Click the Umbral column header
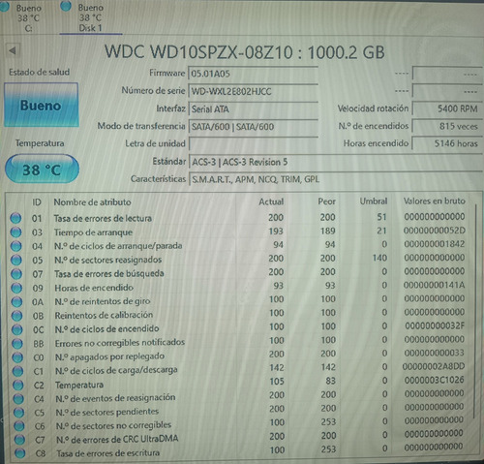 point(374,201)
